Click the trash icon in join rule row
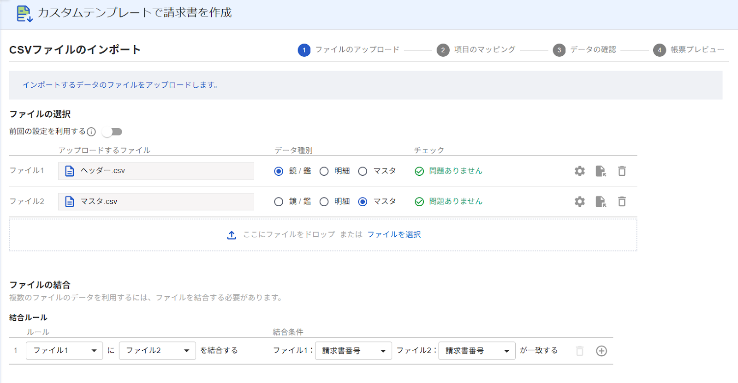The height and width of the screenshot is (383, 738). [580, 351]
